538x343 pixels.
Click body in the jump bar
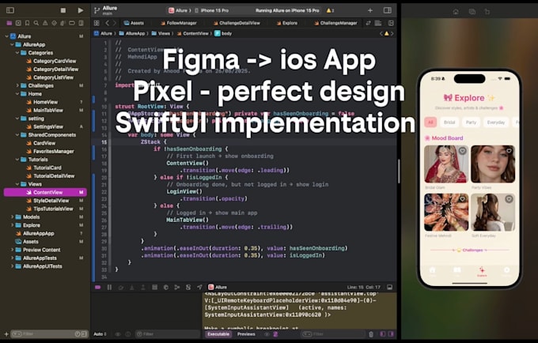coord(223,33)
